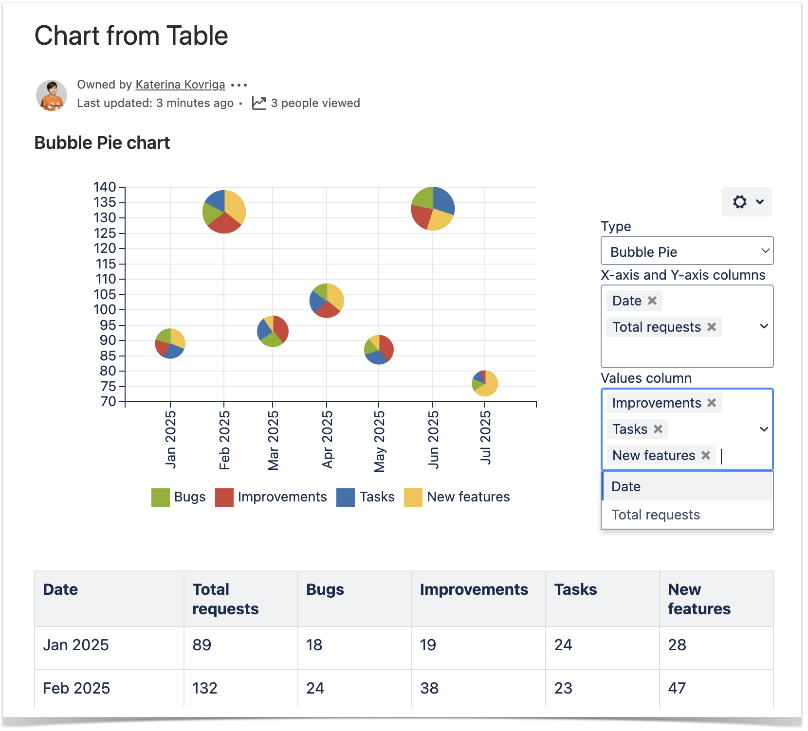Click the page analytics chart icon
The height and width of the screenshot is (731, 808).
point(258,103)
